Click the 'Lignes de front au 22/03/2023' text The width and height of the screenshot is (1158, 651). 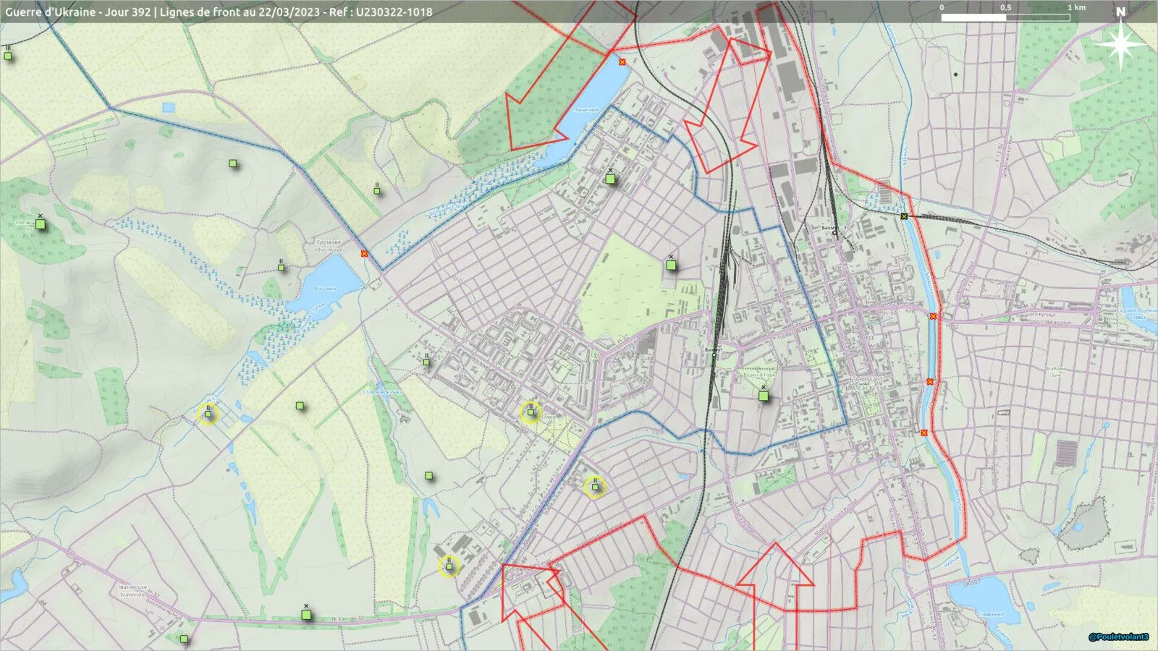240,12
